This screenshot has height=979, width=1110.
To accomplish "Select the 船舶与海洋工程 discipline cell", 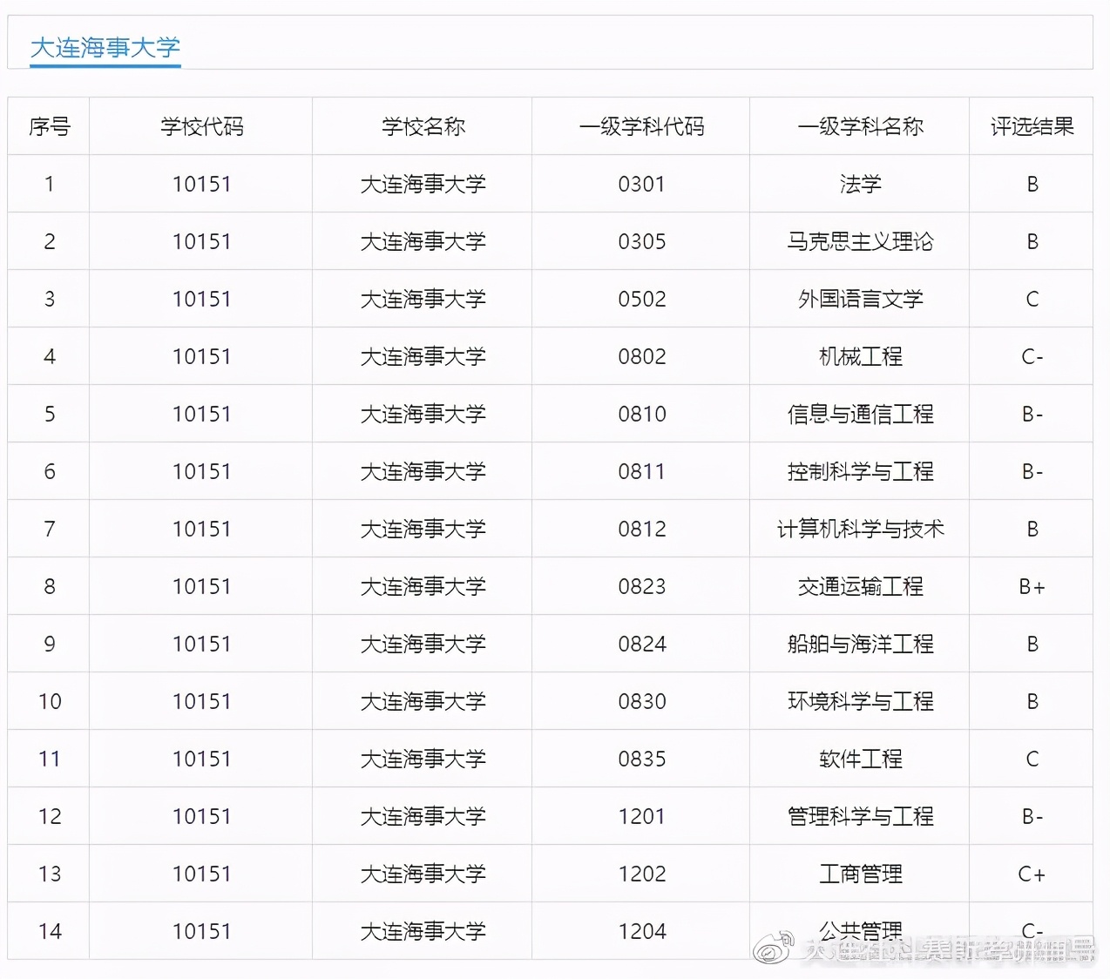I will [859, 644].
